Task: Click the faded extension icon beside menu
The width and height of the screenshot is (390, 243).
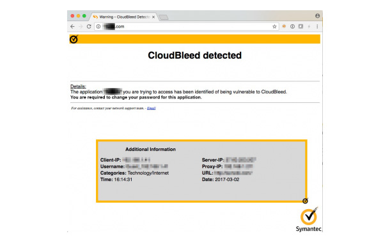Action: click(x=309, y=26)
